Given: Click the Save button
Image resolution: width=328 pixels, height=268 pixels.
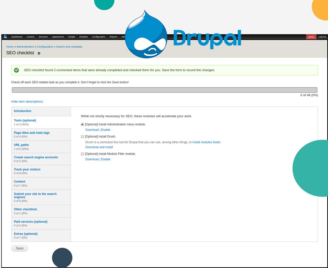Looking at the screenshot, I should coord(19,248).
